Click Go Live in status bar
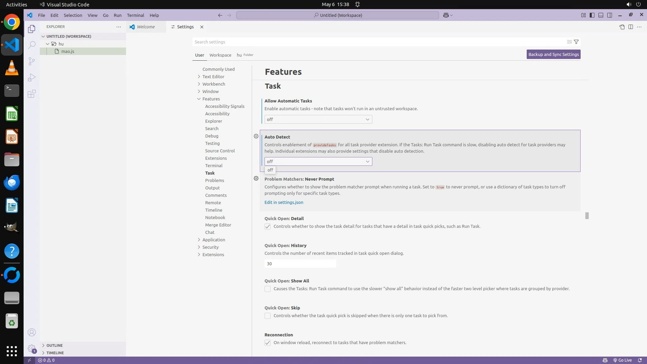This screenshot has width=647, height=364. tap(622, 360)
